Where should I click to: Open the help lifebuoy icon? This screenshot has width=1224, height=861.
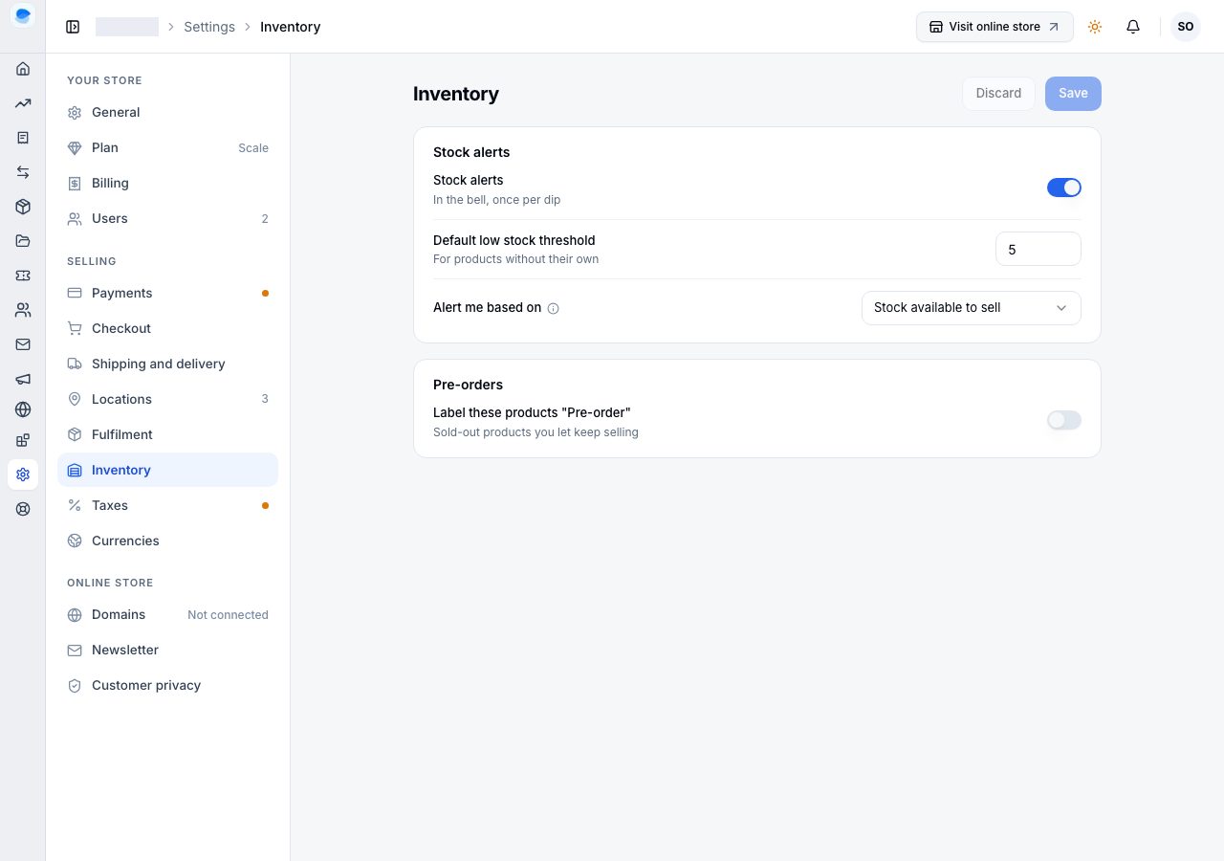23,509
